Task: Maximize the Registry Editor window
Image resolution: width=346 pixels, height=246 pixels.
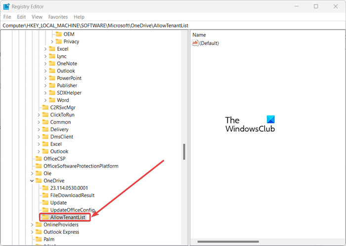Action: tap(316, 6)
